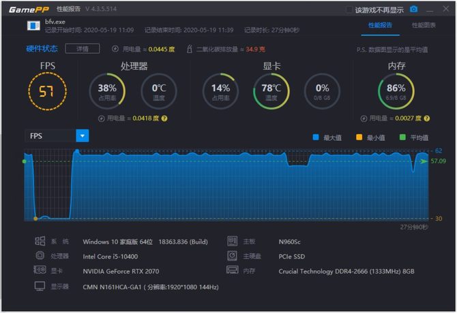Viewport: 457px width, 313px height.
Task: Click the camera screenshot icon
Action: pos(413,10)
